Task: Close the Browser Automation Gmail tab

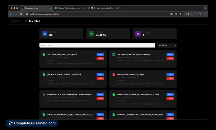Action: [117, 8]
